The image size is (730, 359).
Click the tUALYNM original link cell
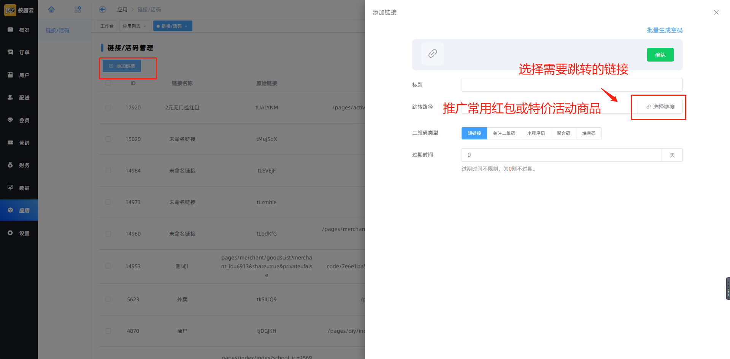267,108
